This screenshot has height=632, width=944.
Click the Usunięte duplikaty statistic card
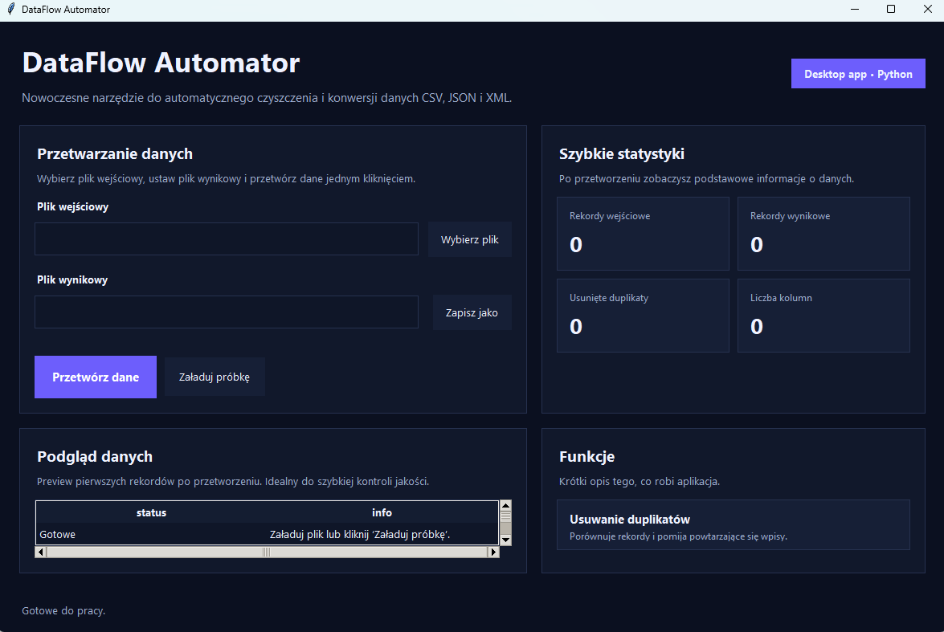pyautogui.click(x=643, y=316)
